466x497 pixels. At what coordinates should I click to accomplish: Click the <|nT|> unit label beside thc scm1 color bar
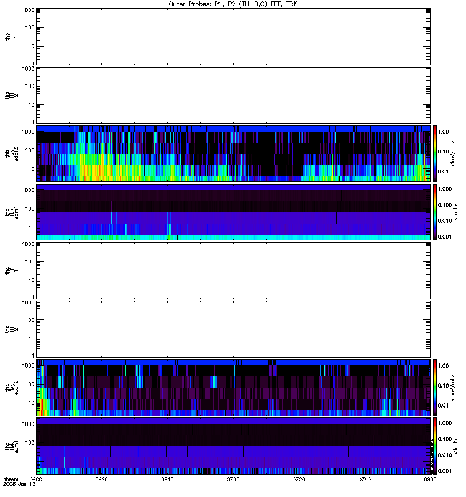pos(455,446)
